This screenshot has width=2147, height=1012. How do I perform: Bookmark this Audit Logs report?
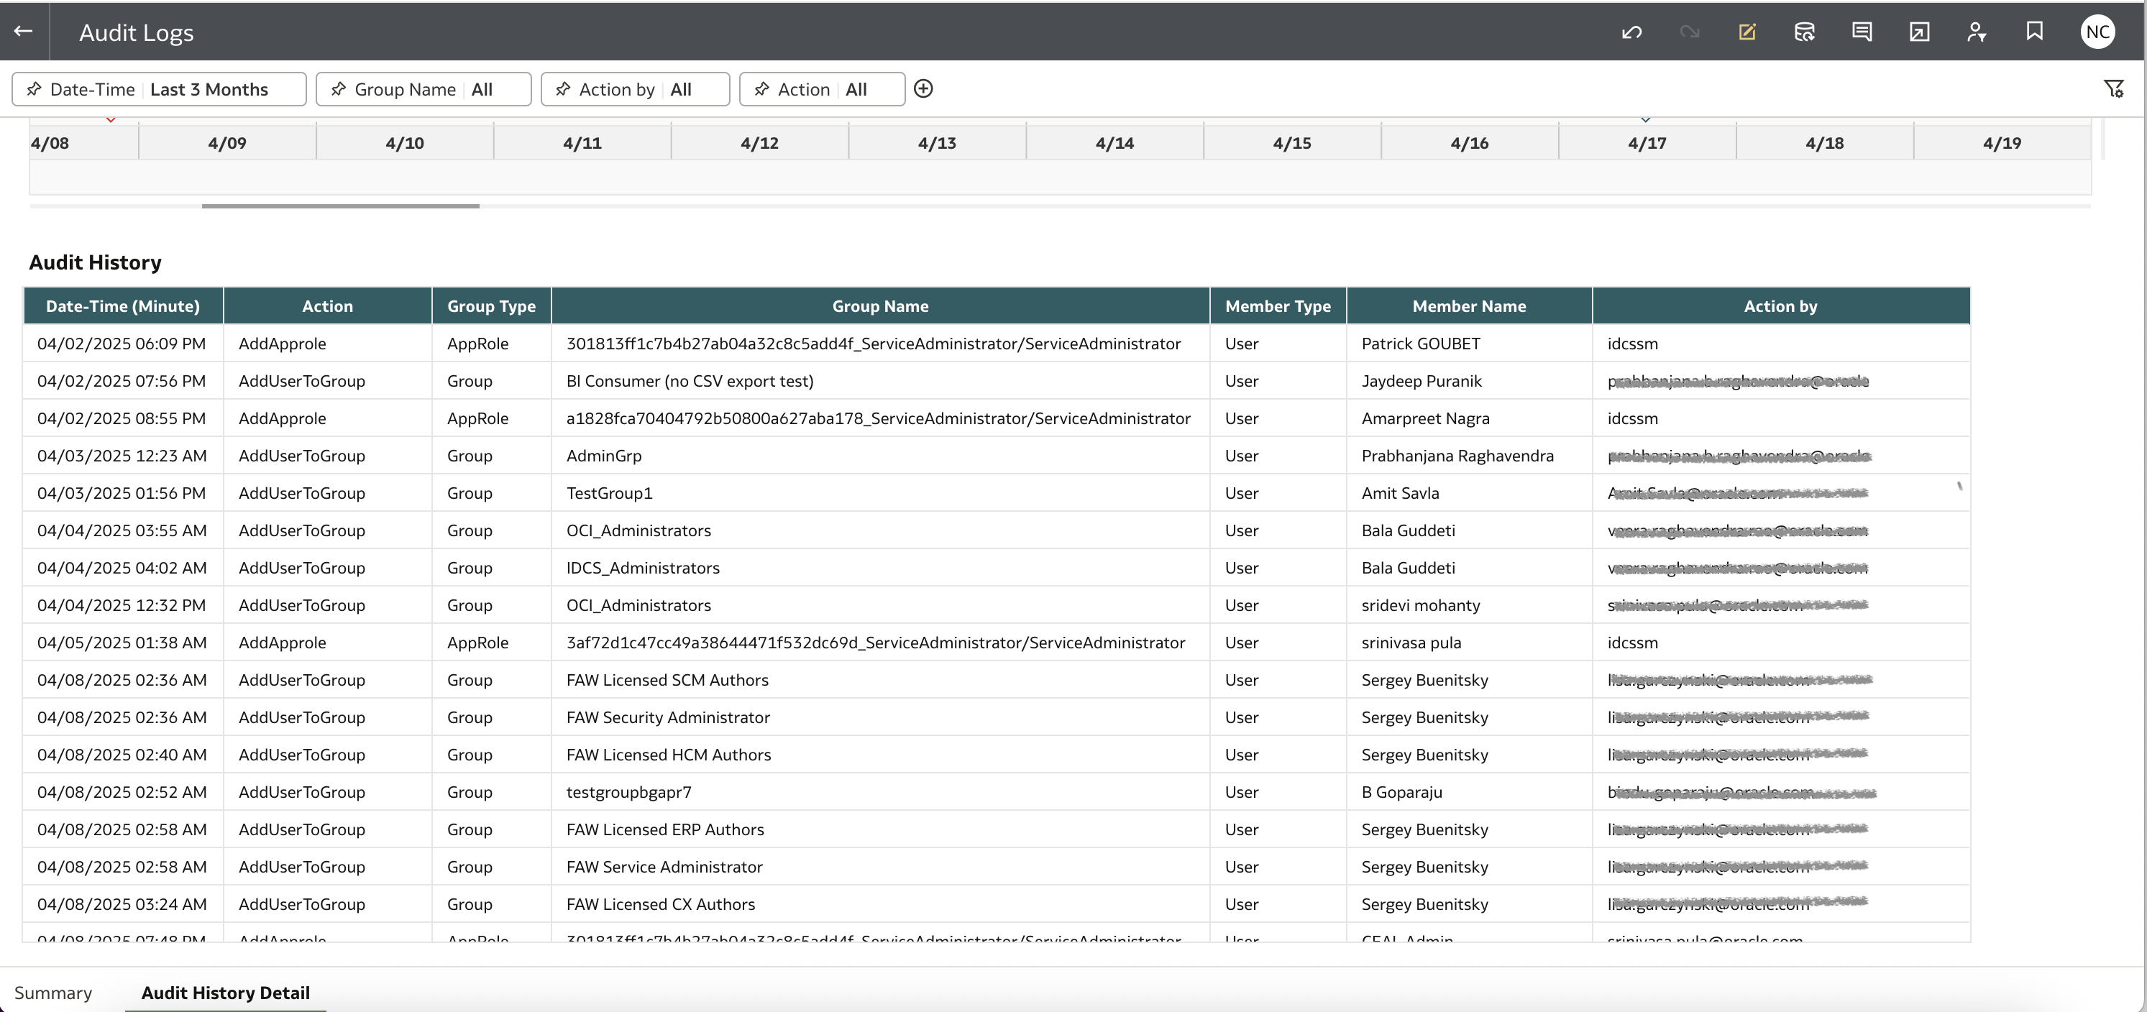point(2035,32)
